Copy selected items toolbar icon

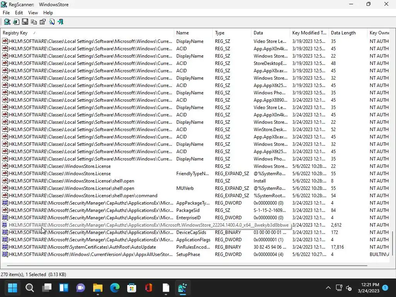34,22
